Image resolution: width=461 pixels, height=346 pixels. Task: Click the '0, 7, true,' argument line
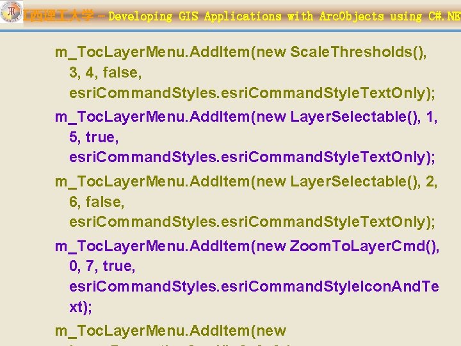tap(102, 267)
